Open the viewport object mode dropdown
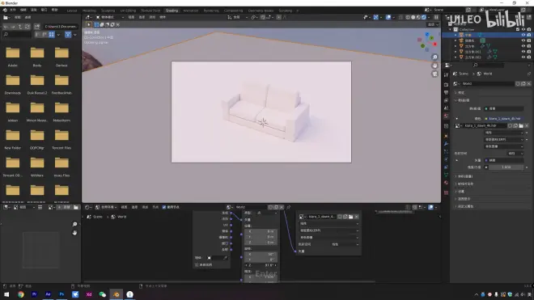The image size is (534, 300). coord(110,17)
